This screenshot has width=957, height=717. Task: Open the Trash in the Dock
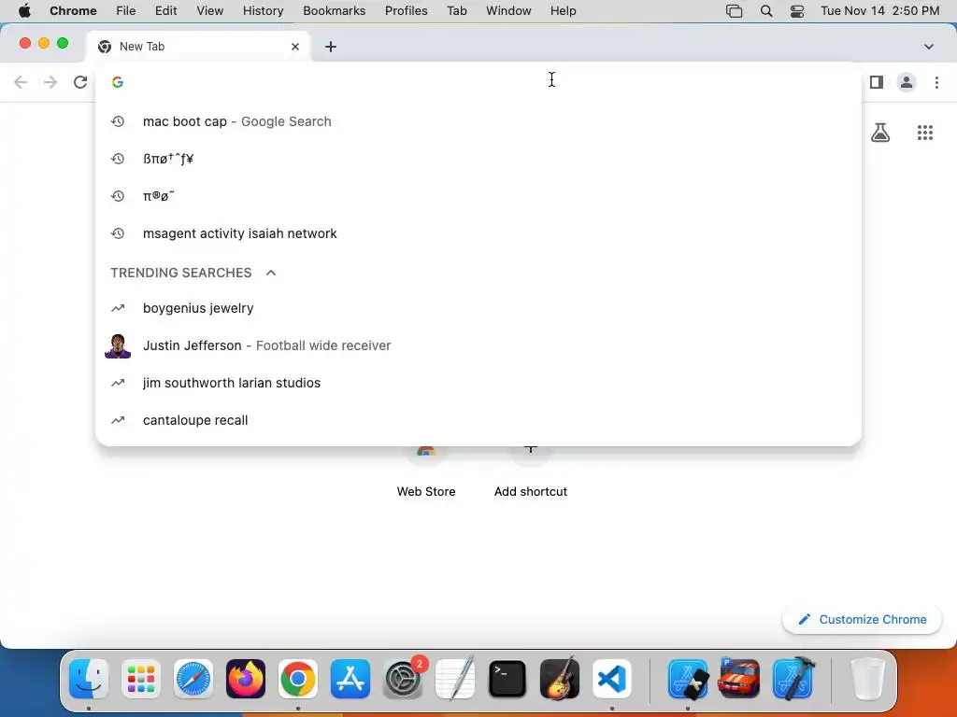(x=867, y=679)
